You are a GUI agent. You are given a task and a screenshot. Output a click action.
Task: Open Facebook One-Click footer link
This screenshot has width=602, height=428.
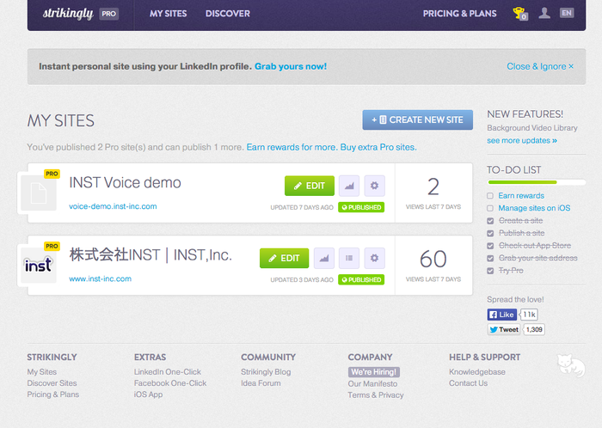tap(170, 383)
